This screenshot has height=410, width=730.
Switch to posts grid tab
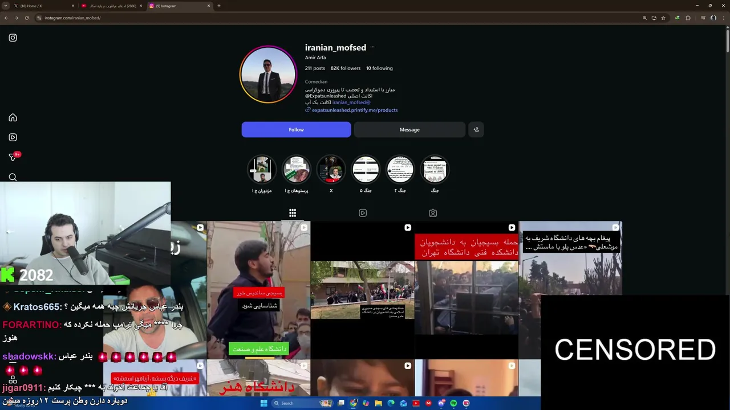click(x=293, y=213)
